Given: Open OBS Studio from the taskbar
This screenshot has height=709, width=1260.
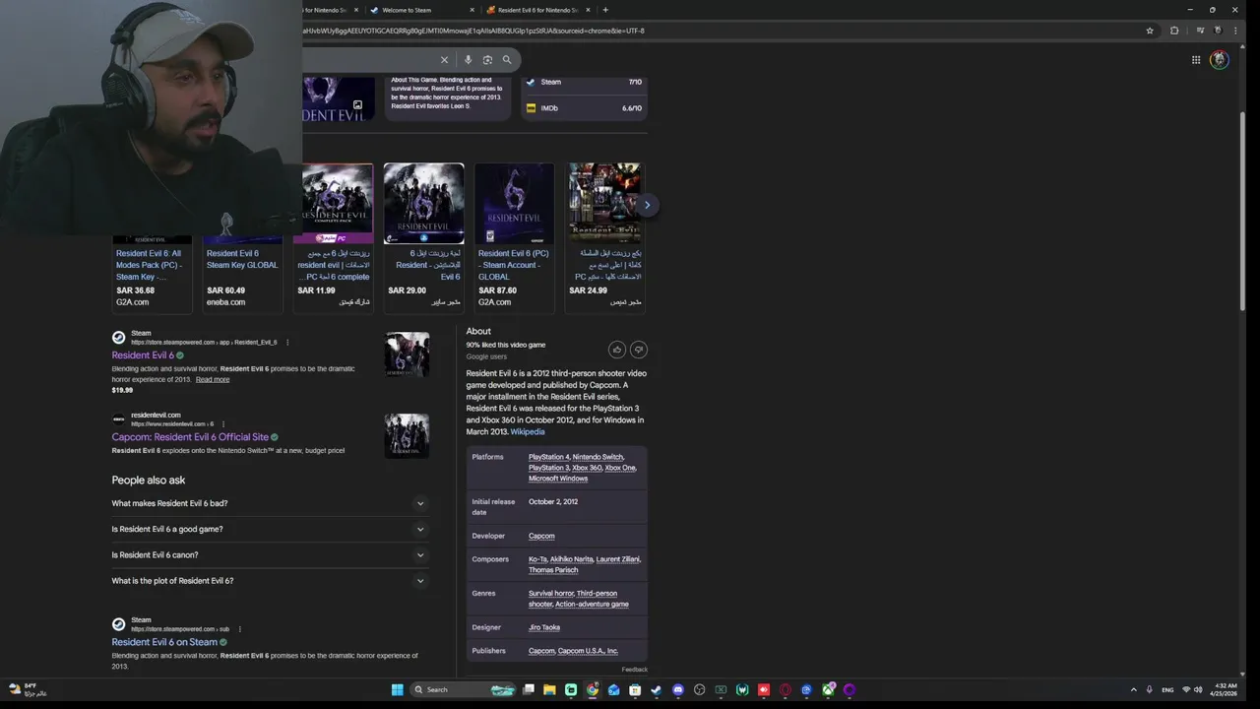Looking at the screenshot, I should tap(700, 690).
